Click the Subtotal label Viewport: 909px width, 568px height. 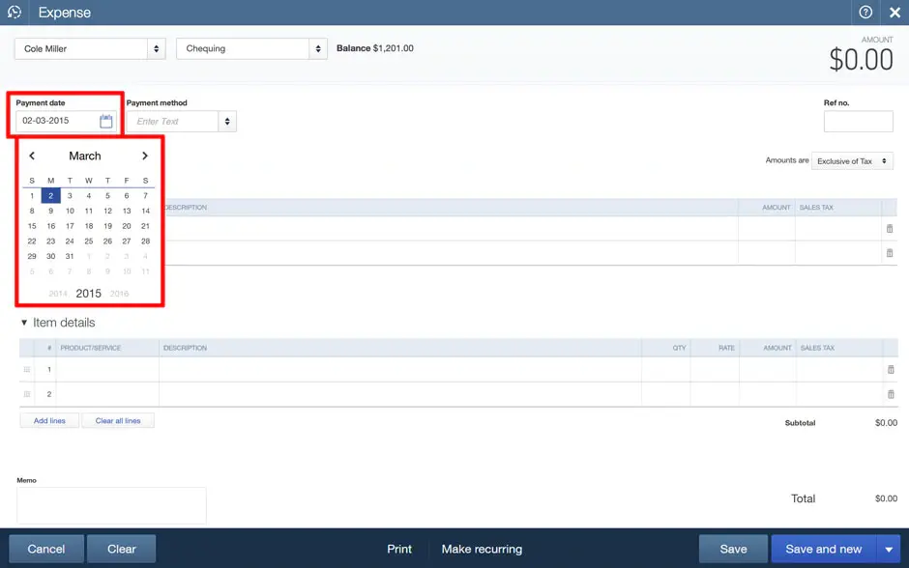pyautogui.click(x=800, y=423)
